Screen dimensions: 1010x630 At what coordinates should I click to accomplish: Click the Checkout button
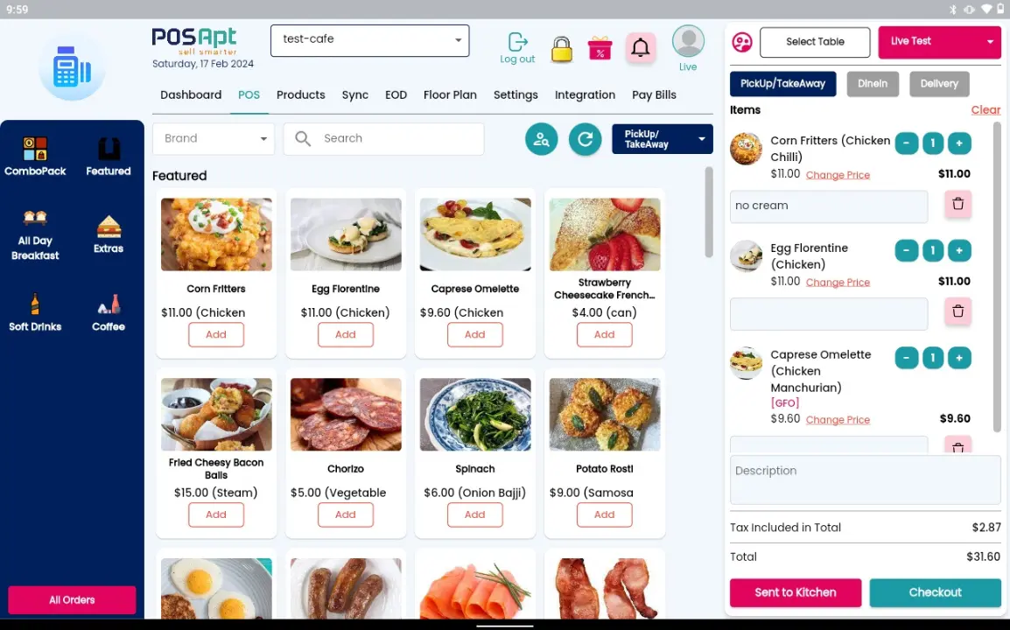(935, 592)
